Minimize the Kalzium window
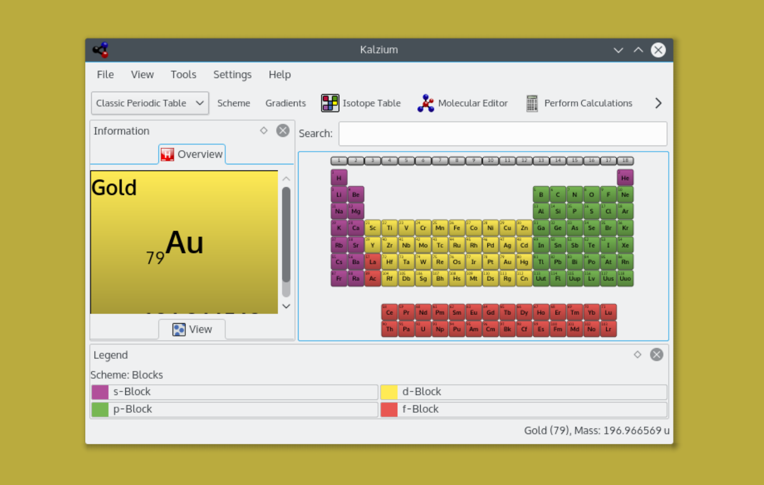Viewport: 764px width, 485px height. (618, 50)
